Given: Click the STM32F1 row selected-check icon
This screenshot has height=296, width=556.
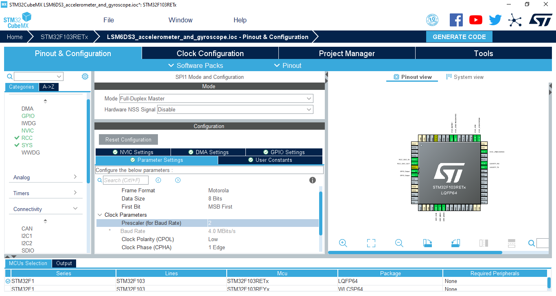Looking at the screenshot, I should point(8,281).
